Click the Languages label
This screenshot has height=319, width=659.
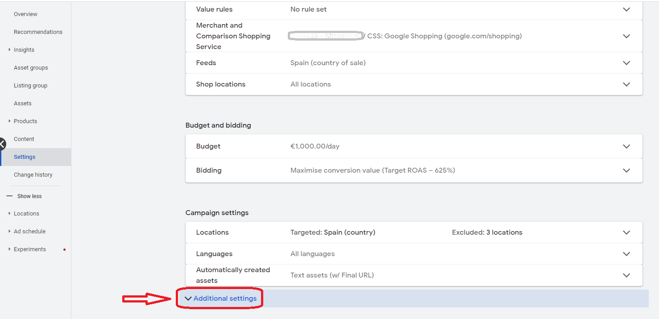(x=214, y=254)
